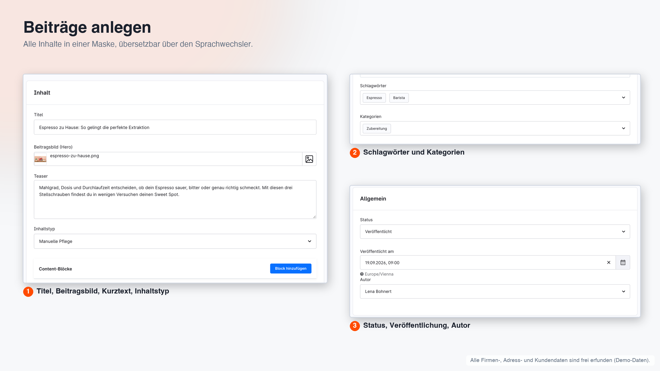Click into the Titel input field

click(175, 127)
